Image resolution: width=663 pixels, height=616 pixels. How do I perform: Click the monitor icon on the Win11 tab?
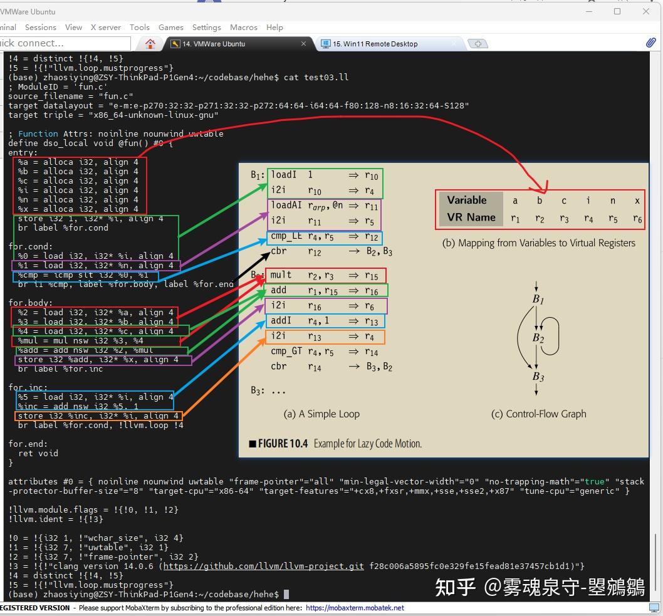click(325, 44)
